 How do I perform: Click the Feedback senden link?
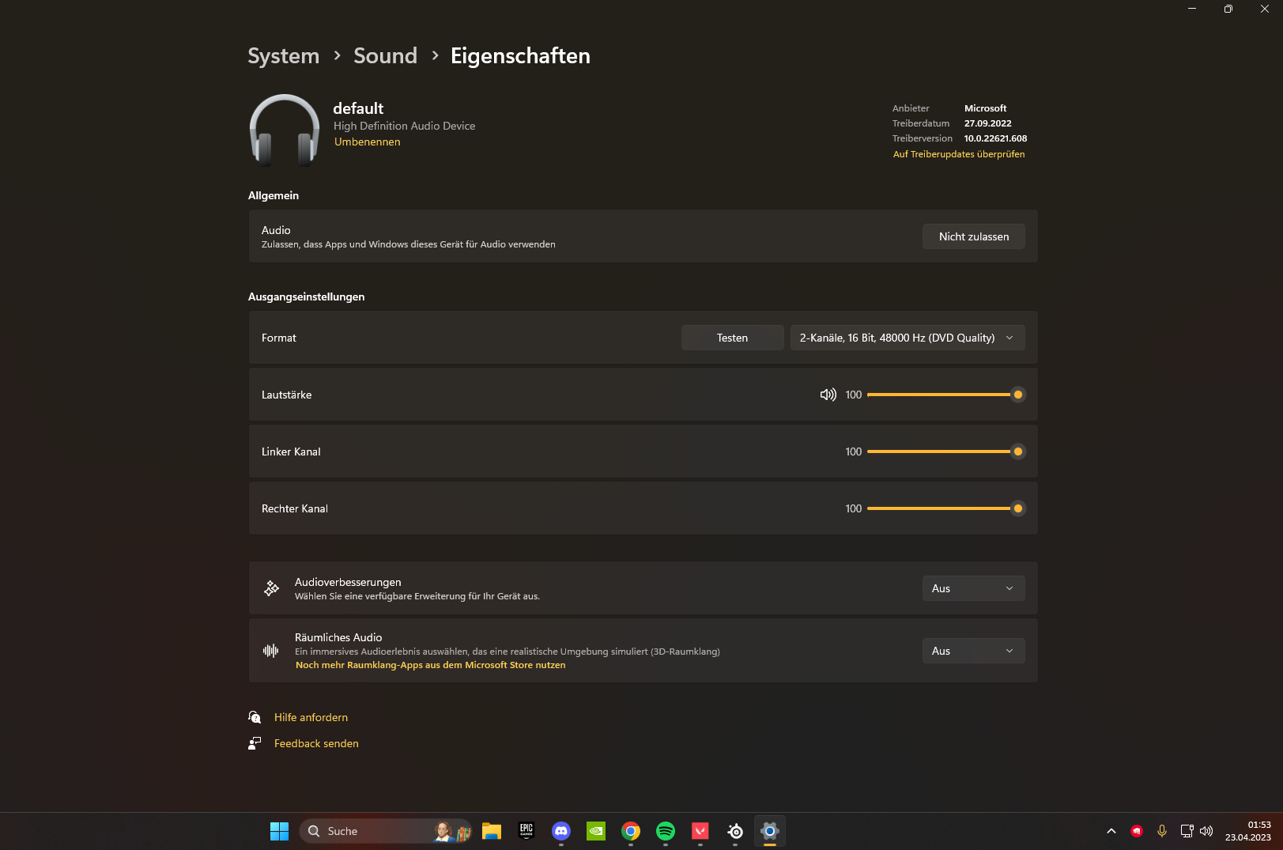[316, 743]
